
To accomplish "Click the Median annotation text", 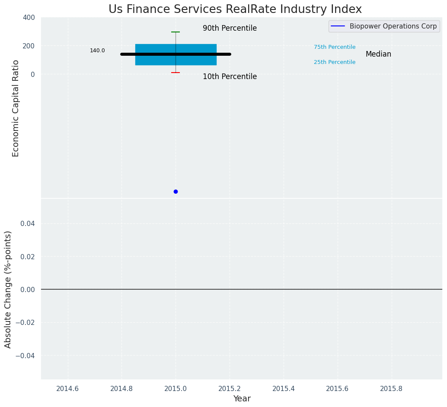I will (x=378, y=54).
